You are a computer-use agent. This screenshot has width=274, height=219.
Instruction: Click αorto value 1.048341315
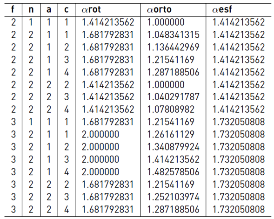pyautogui.click(x=174, y=34)
